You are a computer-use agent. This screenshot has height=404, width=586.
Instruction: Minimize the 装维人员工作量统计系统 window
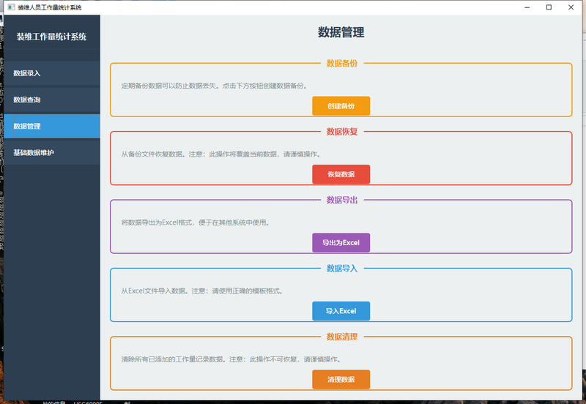tap(527, 7)
